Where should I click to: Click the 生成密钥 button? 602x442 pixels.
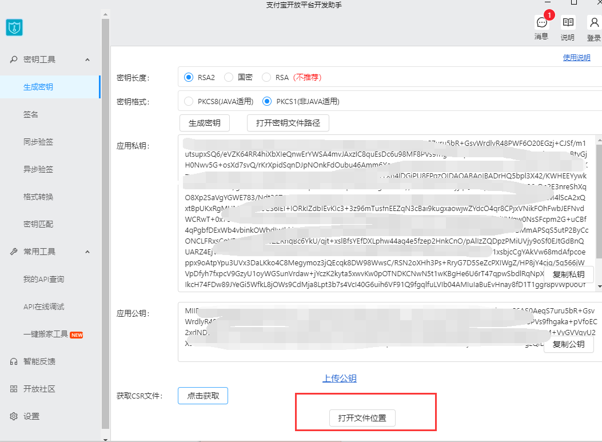(205, 123)
